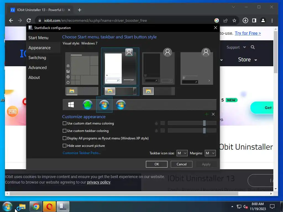Image resolution: width=283 pixels, height=212 pixels.
Task: Choose the Windows 7 taskbar style preview
Action: [x=120, y=91]
